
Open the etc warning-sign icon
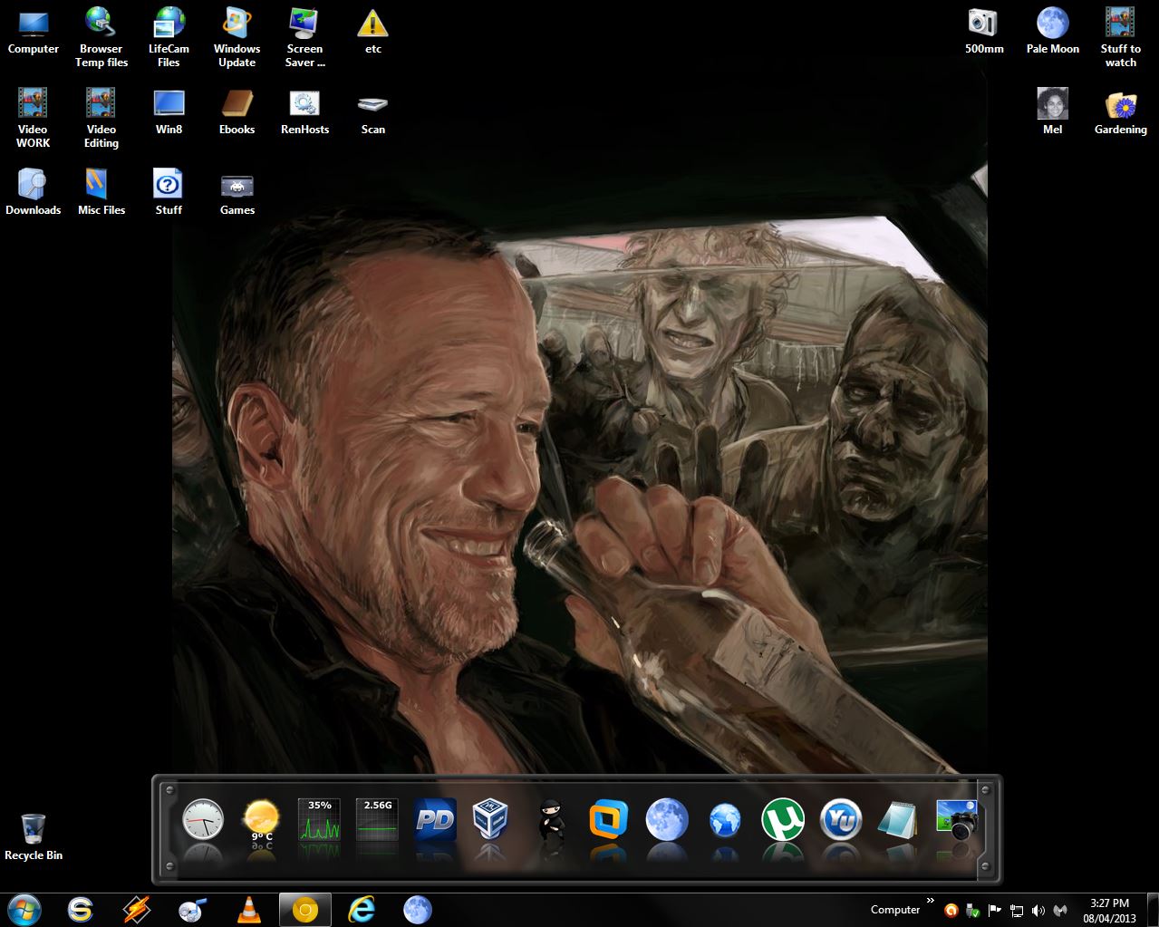pyautogui.click(x=372, y=32)
